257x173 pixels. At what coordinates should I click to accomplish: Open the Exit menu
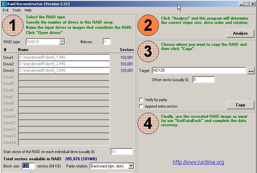(x=6, y=10)
